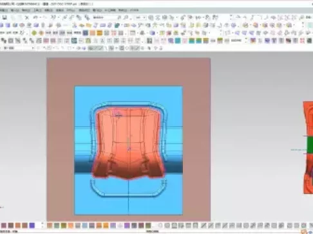Screen dimensions: 313x234
Task: Click the green round datum icon
Action: [x=34, y=33]
